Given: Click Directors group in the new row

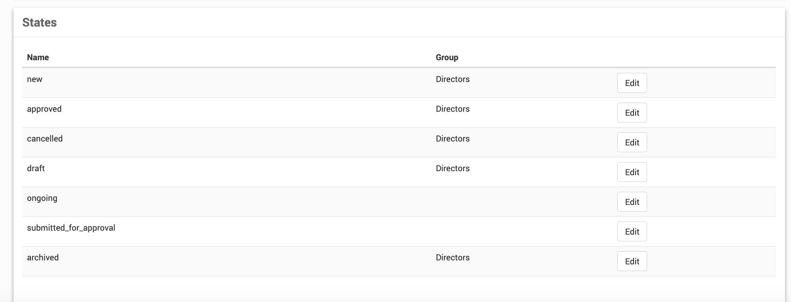Looking at the screenshot, I should coord(452,79).
